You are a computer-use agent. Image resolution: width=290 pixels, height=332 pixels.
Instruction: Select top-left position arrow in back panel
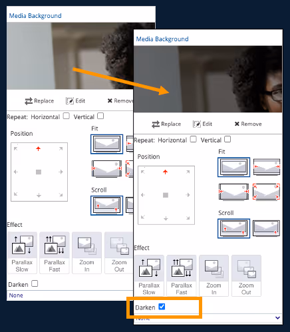(16, 148)
